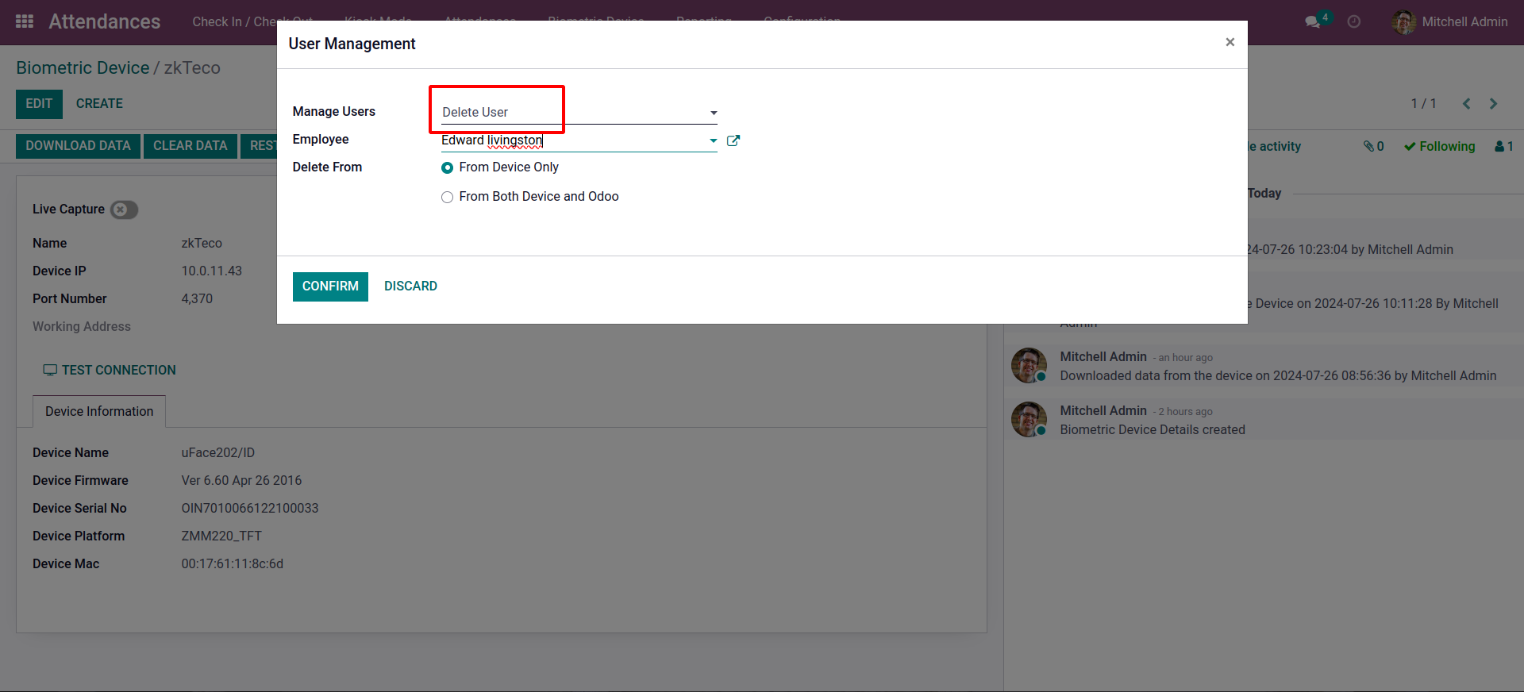The image size is (1524, 692).
Task: Open the conversations chat icon
Action: pos(1313,21)
